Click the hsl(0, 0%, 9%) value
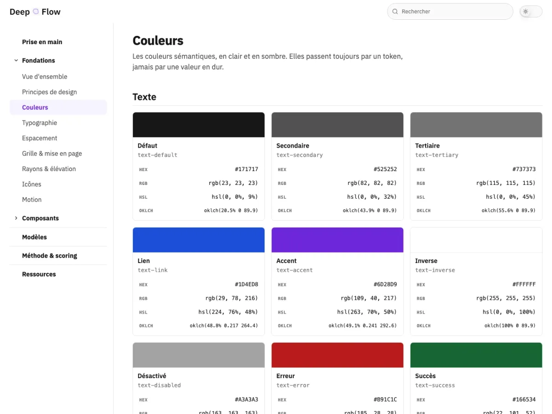This screenshot has width=552, height=414. click(235, 197)
